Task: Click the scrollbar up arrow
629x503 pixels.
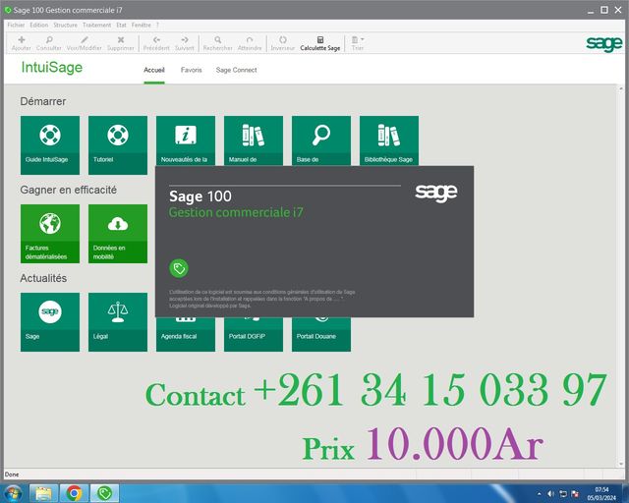Action: click(621, 89)
